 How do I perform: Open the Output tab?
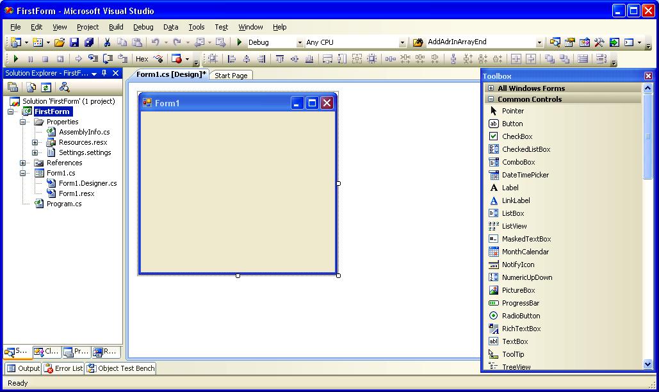[x=24, y=368]
